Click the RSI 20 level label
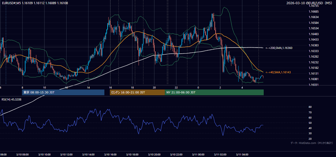This screenshot has width=336, height=157. (x=310, y=139)
